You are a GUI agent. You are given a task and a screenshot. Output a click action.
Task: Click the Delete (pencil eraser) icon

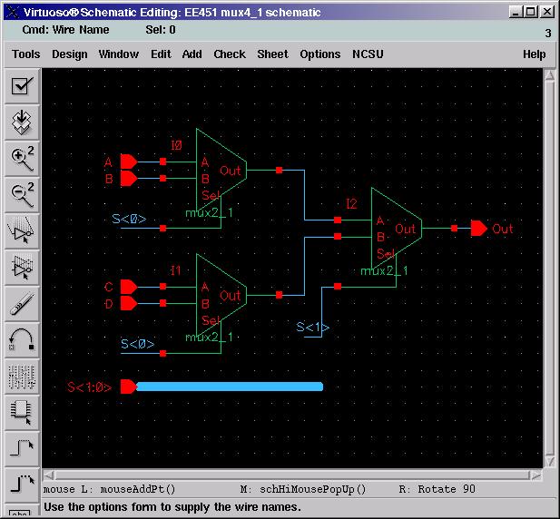pyautogui.click(x=22, y=304)
